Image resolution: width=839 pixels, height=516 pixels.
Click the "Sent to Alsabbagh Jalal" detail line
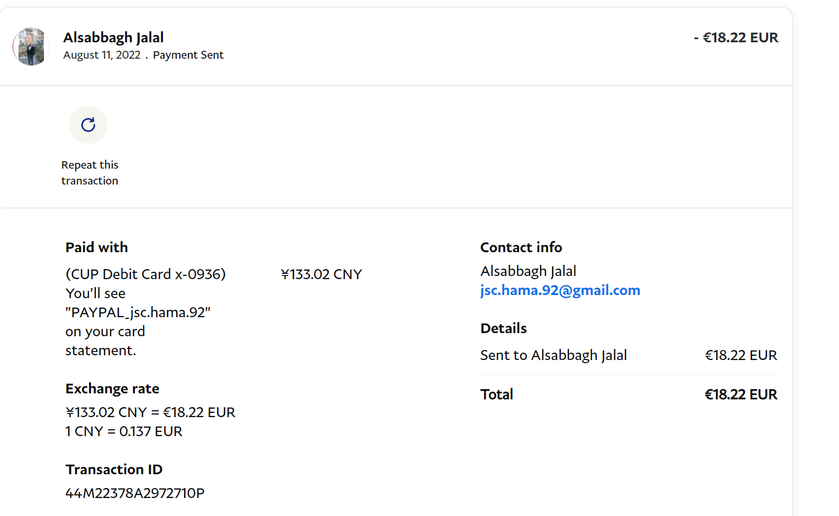tap(553, 355)
